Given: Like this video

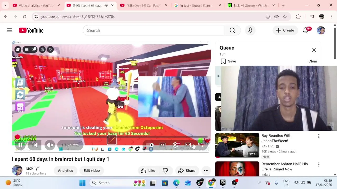Looking at the screenshot, I should tap(148, 171).
